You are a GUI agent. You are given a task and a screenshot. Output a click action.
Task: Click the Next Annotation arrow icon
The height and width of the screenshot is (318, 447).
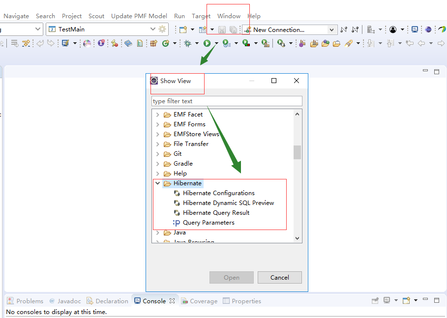point(371,43)
